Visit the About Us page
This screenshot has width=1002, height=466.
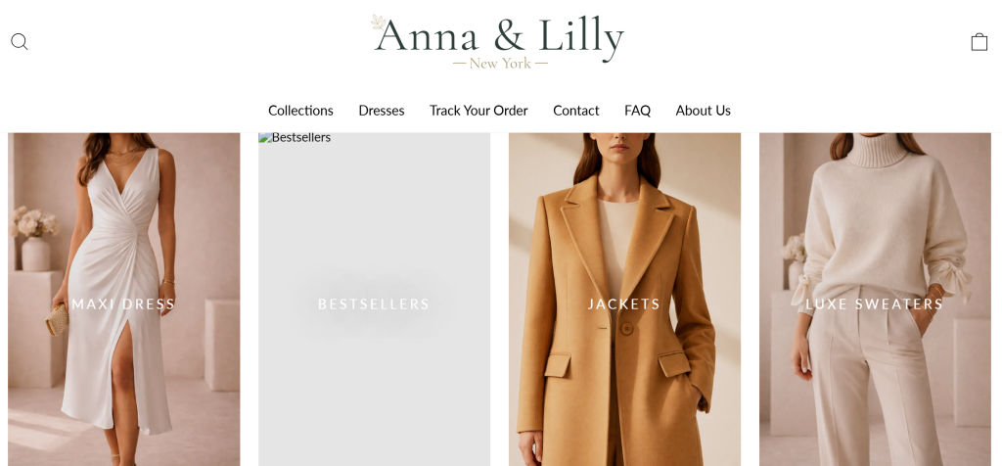point(703,111)
